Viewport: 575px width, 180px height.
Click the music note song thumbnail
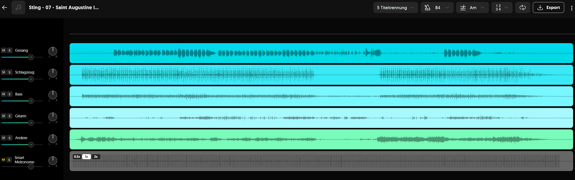(18, 8)
